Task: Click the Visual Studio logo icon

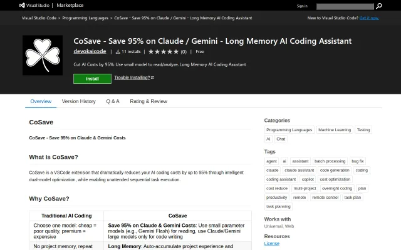Action: point(22,5)
